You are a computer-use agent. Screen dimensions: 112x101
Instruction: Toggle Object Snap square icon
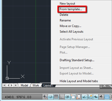(x=73, y=97)
